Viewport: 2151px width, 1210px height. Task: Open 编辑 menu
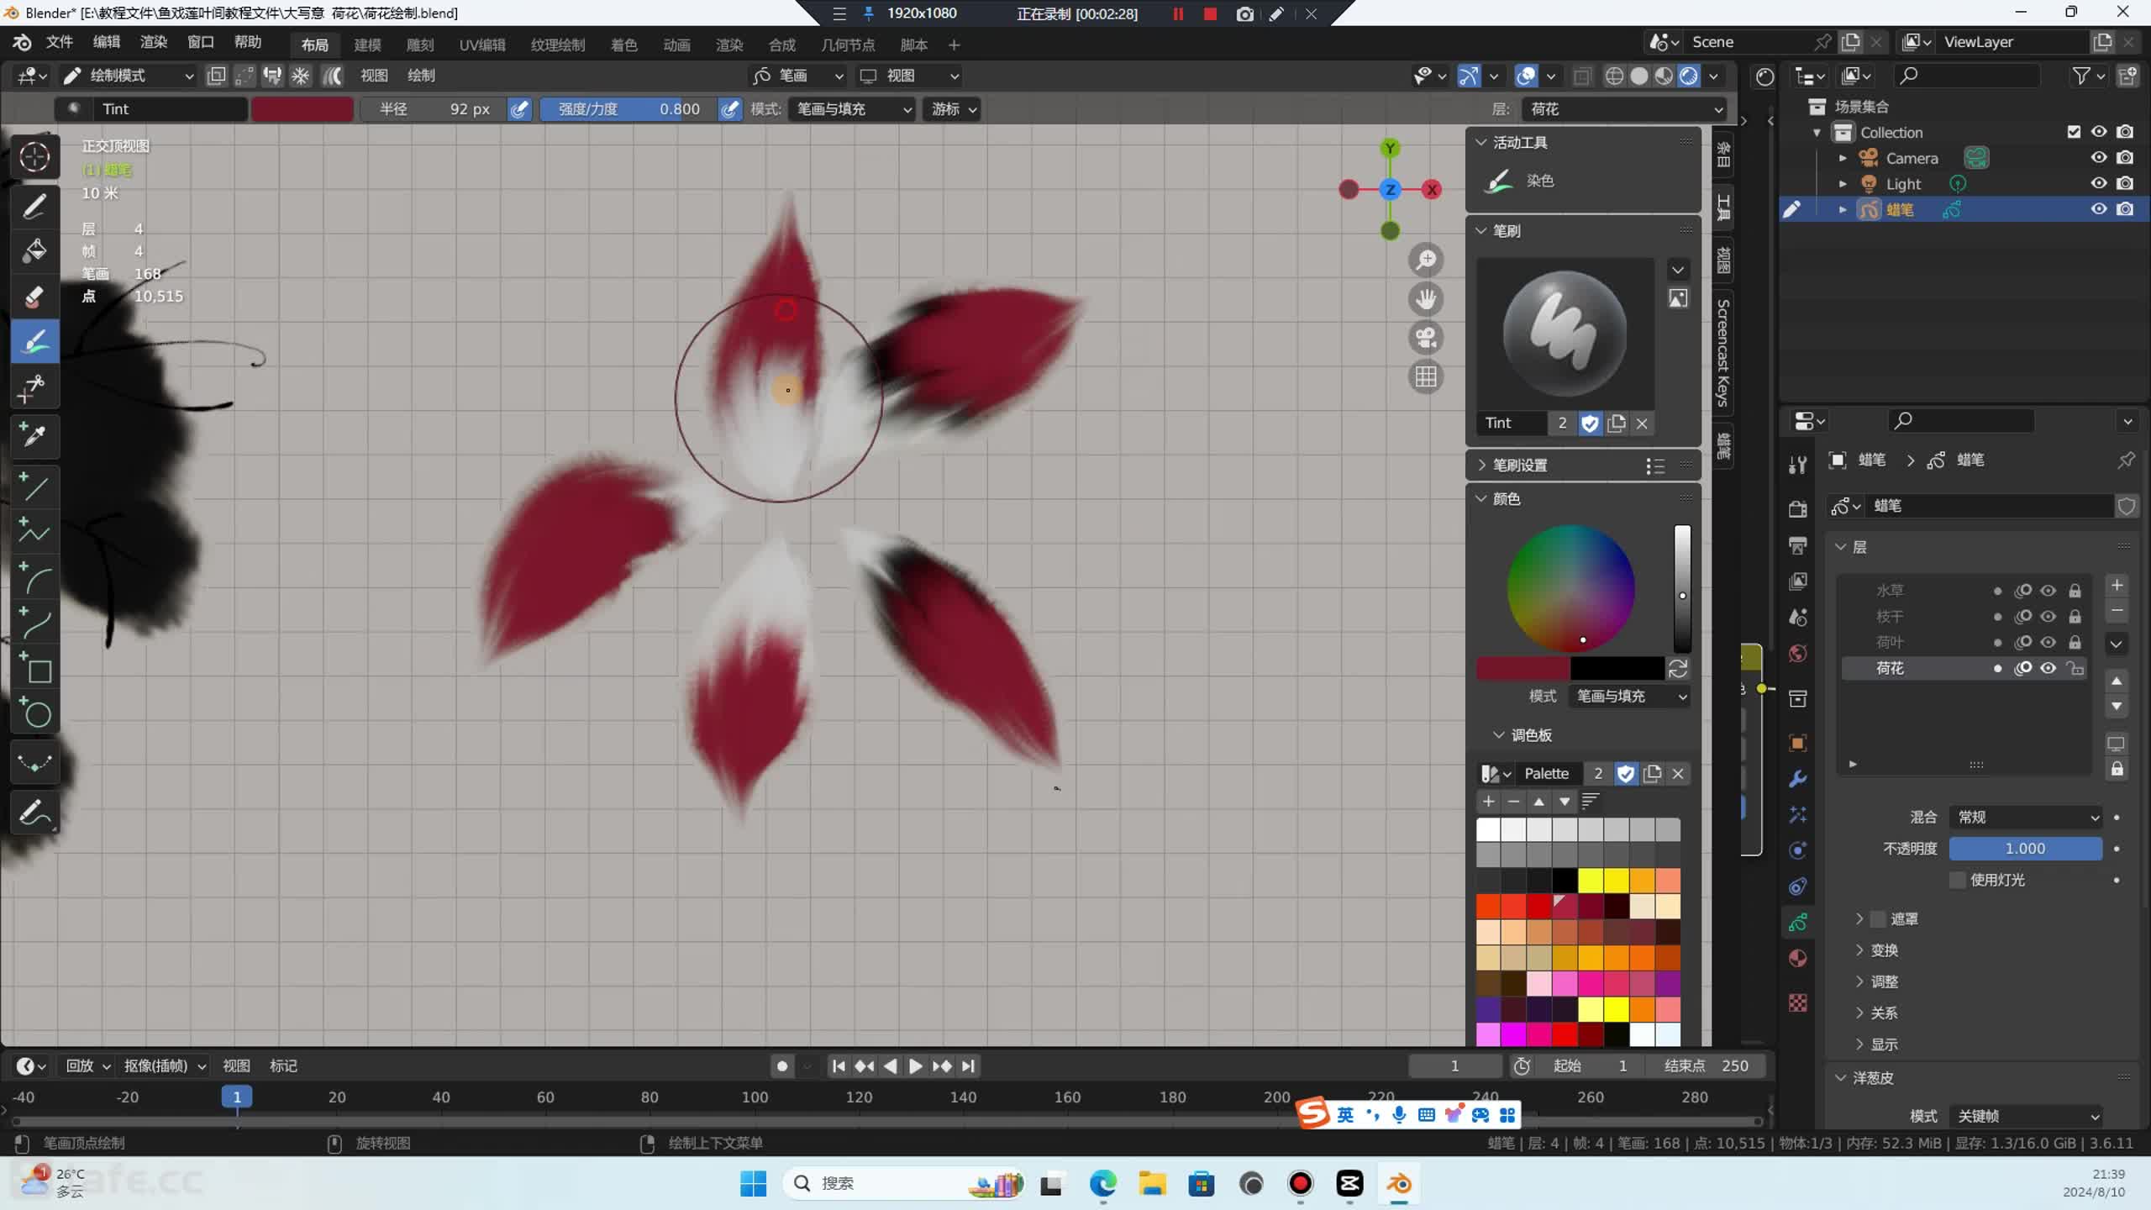coord(106,42)
